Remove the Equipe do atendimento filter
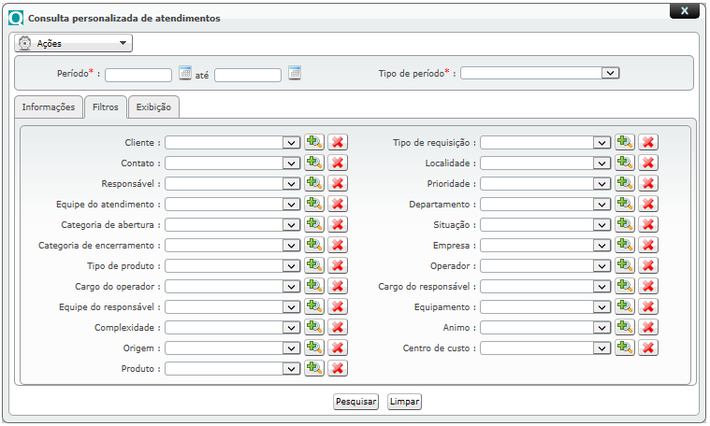 [x=338, y=204]
